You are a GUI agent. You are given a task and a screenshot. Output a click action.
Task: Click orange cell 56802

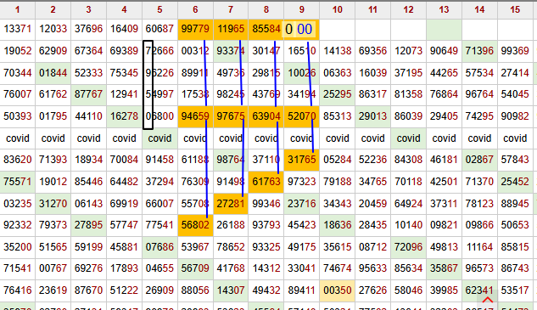195,225
